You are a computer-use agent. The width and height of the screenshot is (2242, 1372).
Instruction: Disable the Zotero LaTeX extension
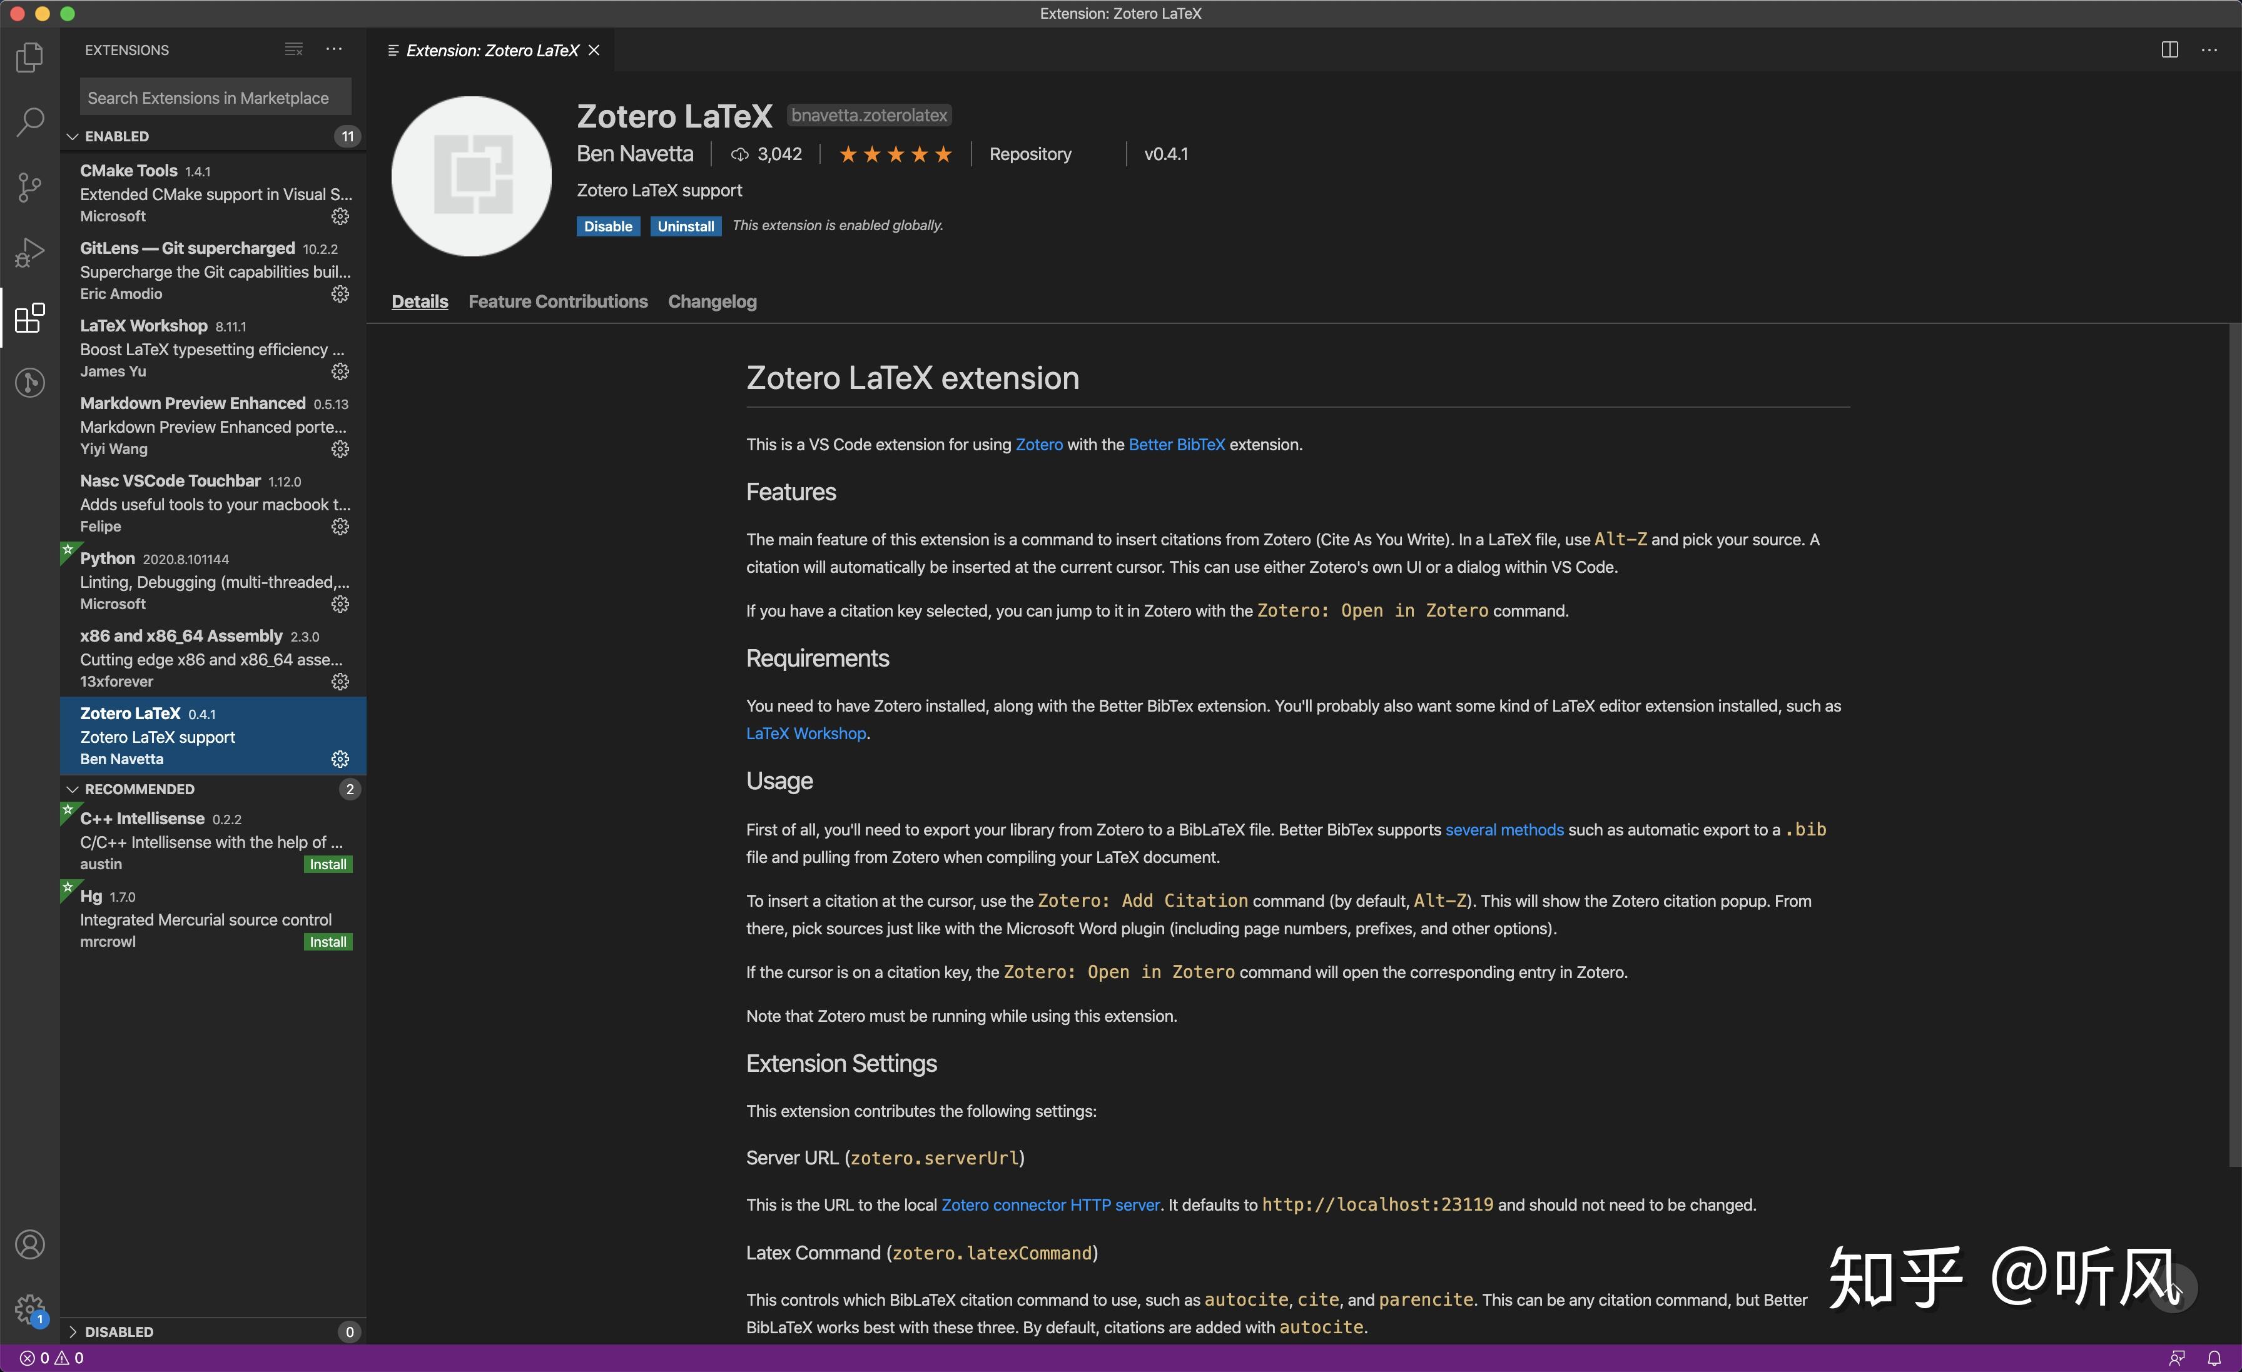pyautogui.click(x=608, y=226)
